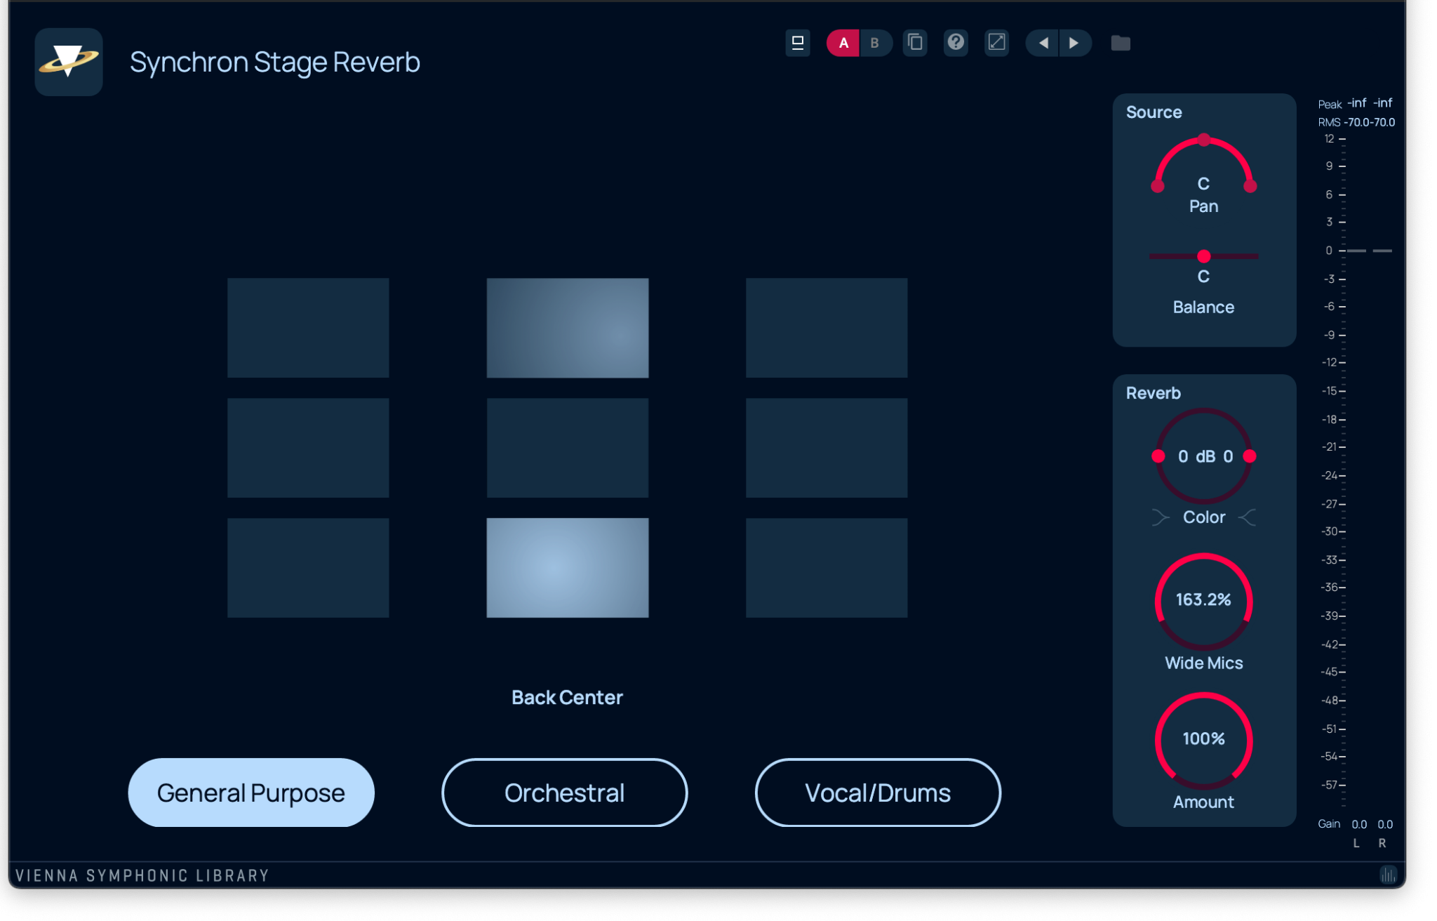
Task: Click the Color knob right handle
Action: coord(1250,456)
